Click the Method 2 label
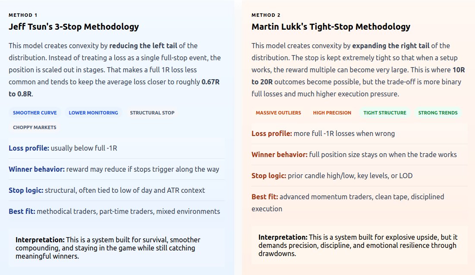 tap(266, 15)
